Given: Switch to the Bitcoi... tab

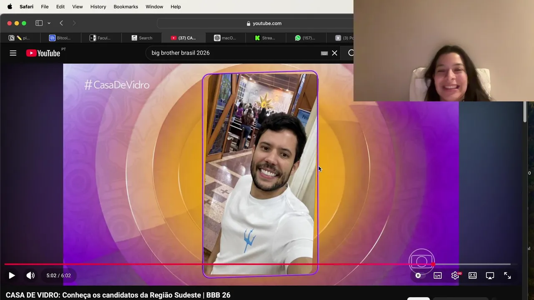Looking at the screenshot, I should tap(60, 38).
